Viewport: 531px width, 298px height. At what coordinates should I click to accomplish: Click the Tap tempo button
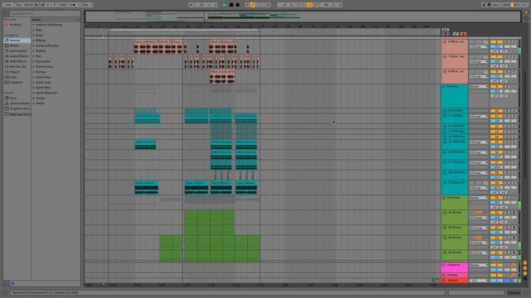(18, 5)
